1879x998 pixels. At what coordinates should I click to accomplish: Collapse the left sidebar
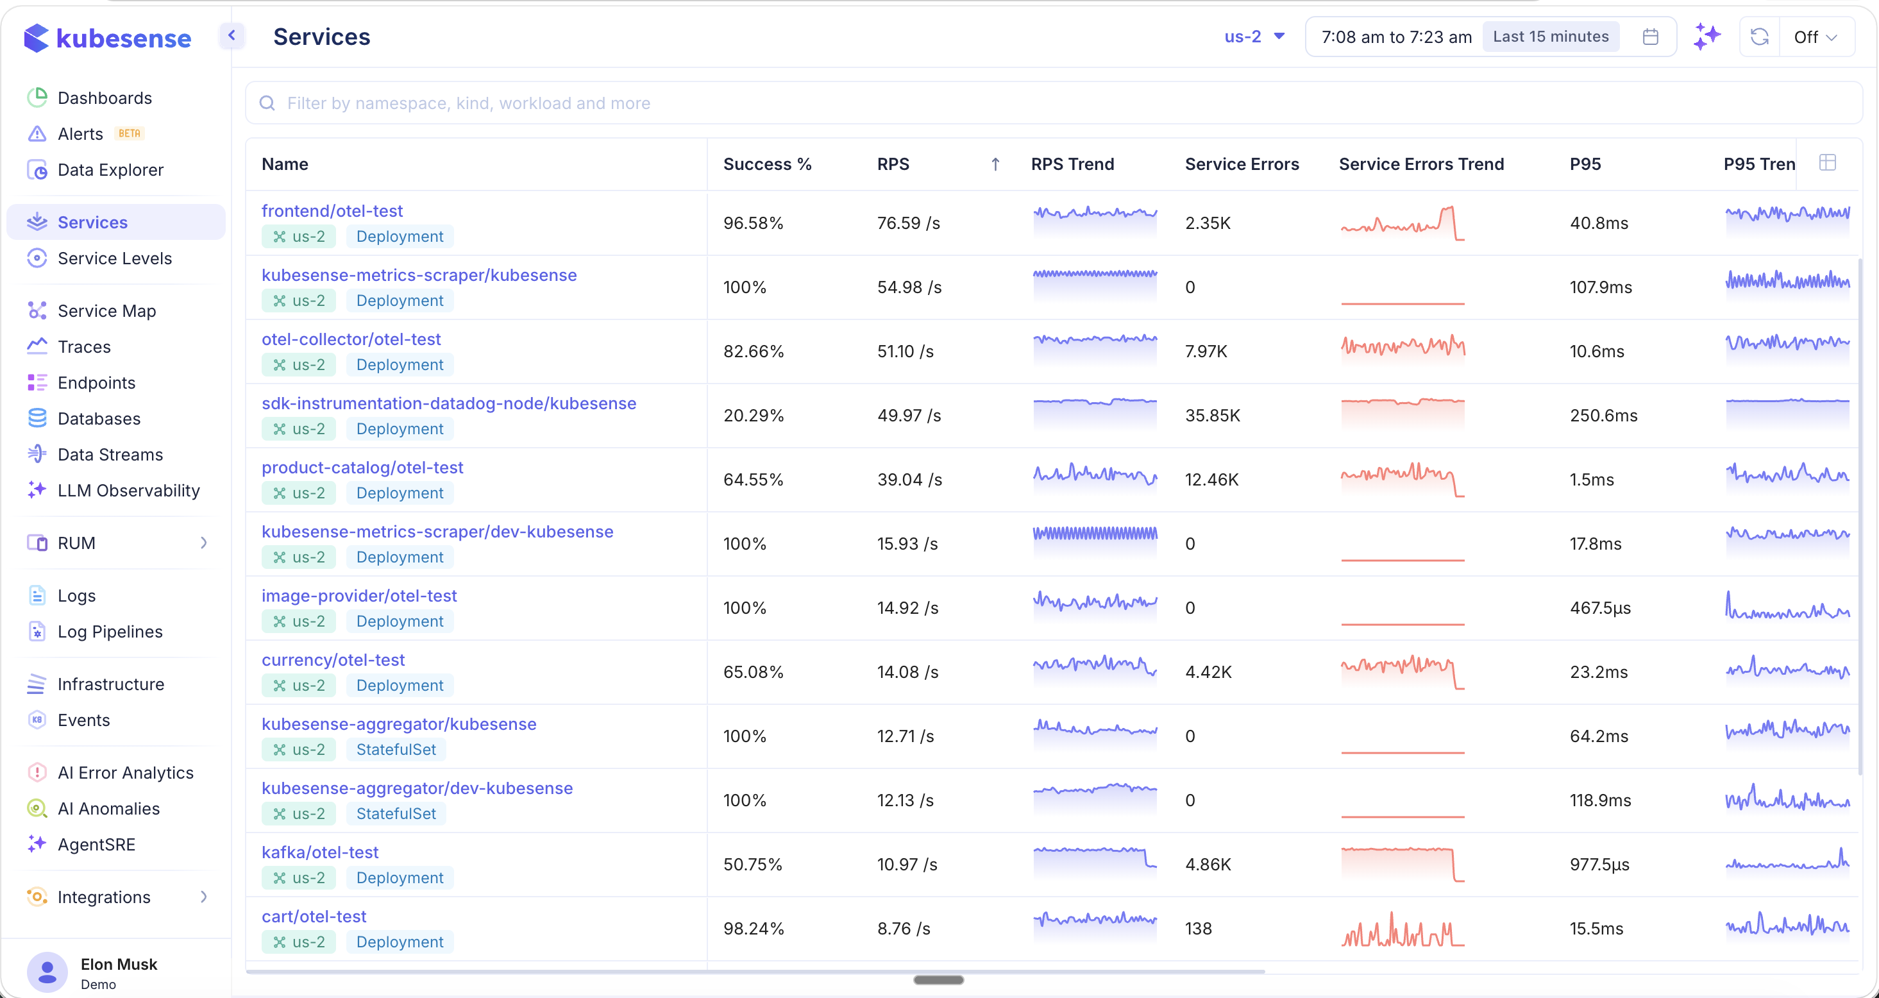[232, 35]
